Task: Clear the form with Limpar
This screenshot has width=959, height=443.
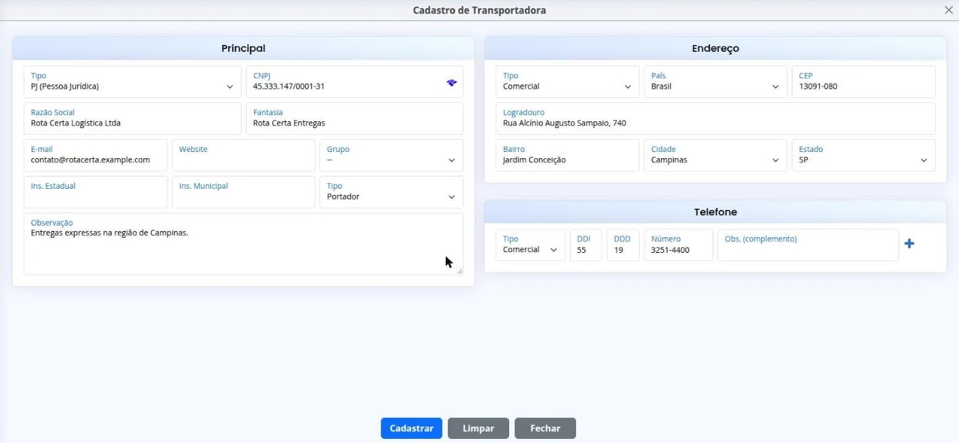Action: pyautogui.click(x=478, y=428)
